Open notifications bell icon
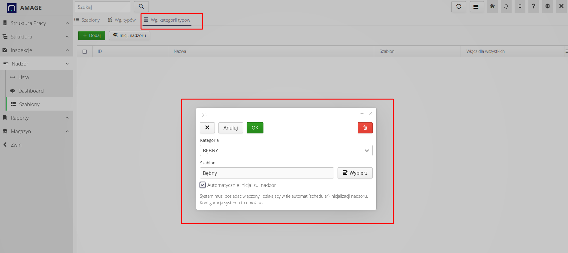568x253 pixels. pyautogui.click(x=506, y=7)
